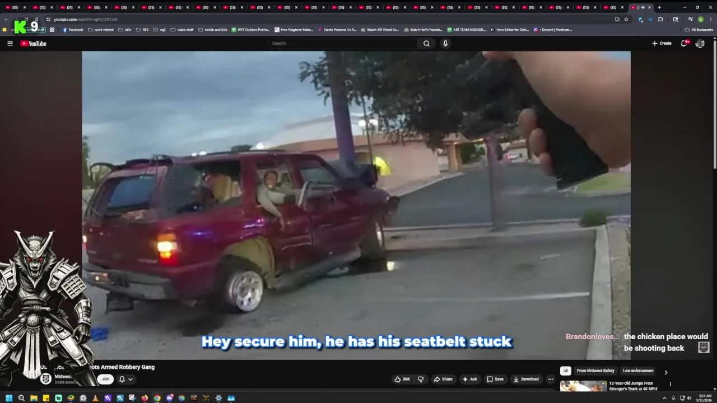Open a new browser tab
The height and width of the screenshot is (403, 717).
click(x=659, y=7)
